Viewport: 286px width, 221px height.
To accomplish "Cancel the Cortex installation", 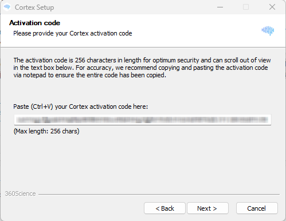I will point(257,208).
